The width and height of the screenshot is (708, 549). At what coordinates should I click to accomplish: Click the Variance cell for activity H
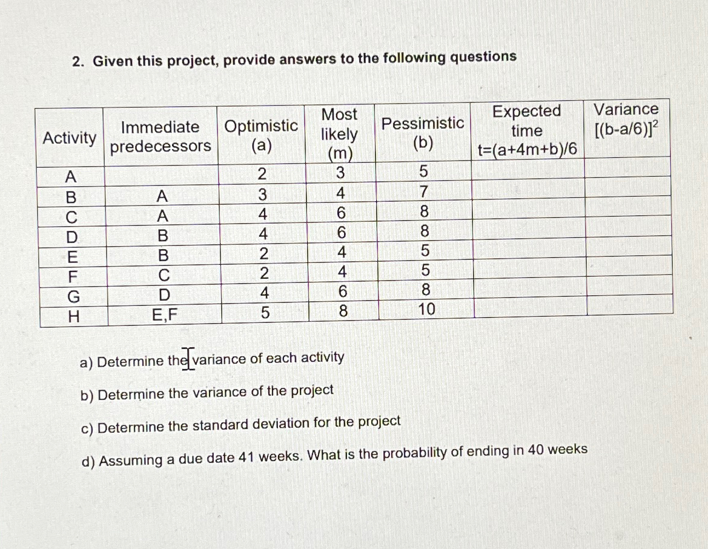click(x=629, y=305)
